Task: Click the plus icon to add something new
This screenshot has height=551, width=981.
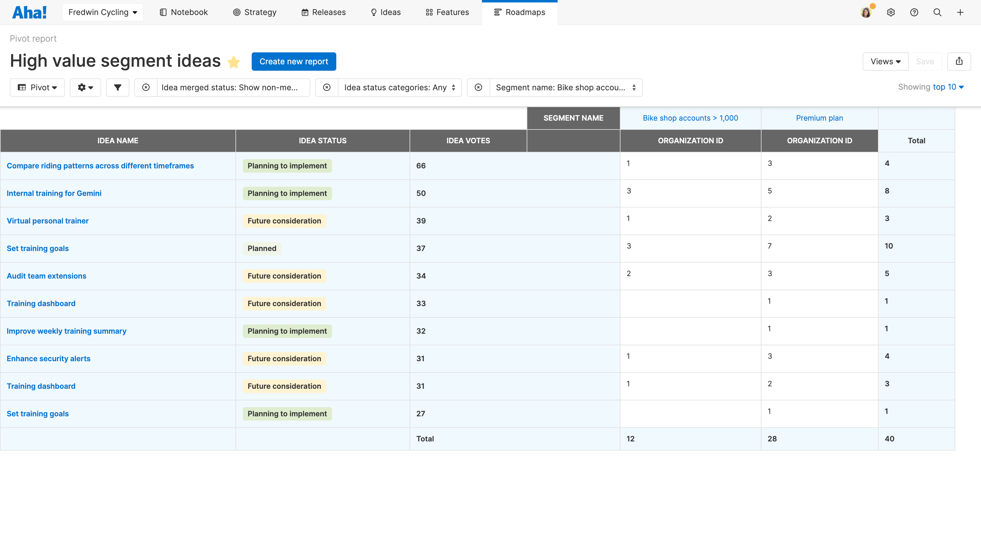Action: click(x=960, y=12)
